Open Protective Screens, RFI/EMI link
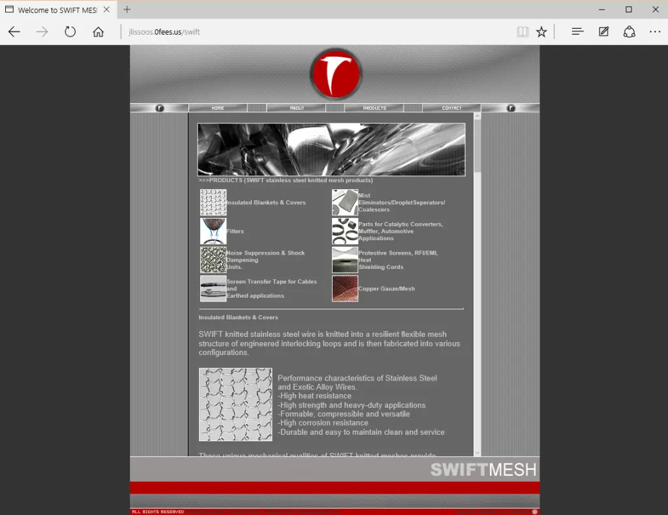The height and width of the screenshot is (515, 668). pos(398,260)
